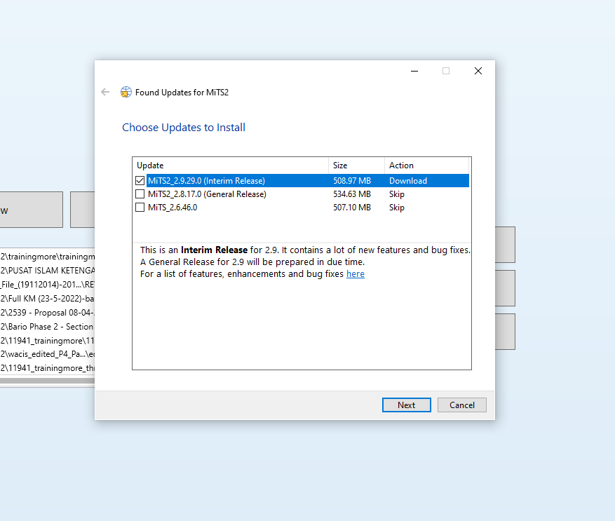Select wacis_edited_P4_Pa entry in background list
The width and height of the screenshot is (615, 521).
coord(47,354)
